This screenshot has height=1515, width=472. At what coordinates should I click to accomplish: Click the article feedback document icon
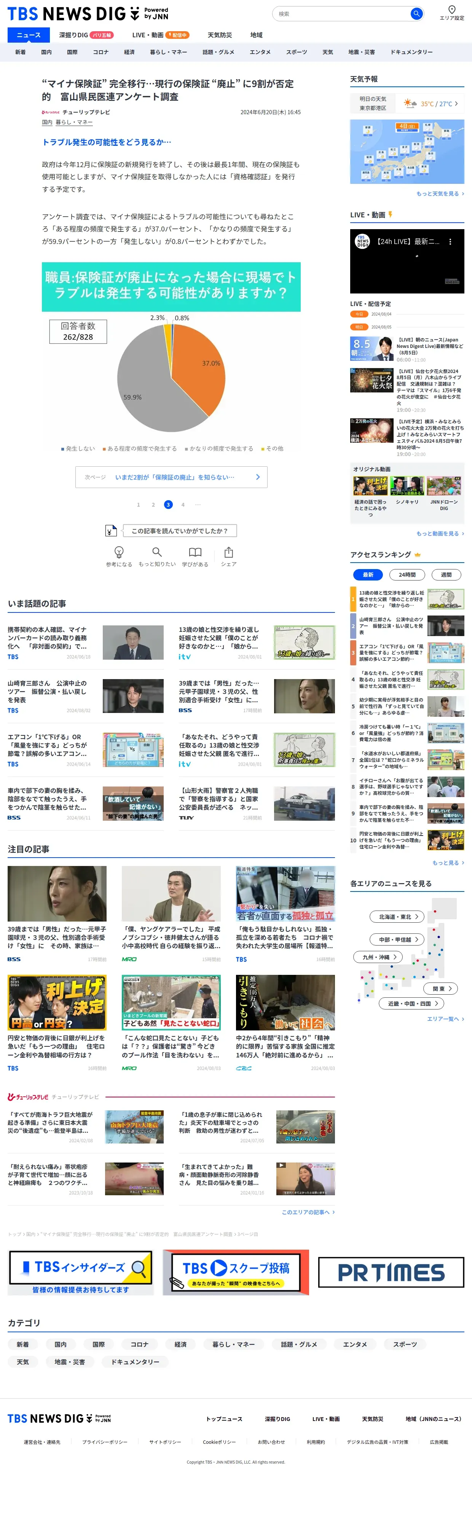[x=110, y=531]
